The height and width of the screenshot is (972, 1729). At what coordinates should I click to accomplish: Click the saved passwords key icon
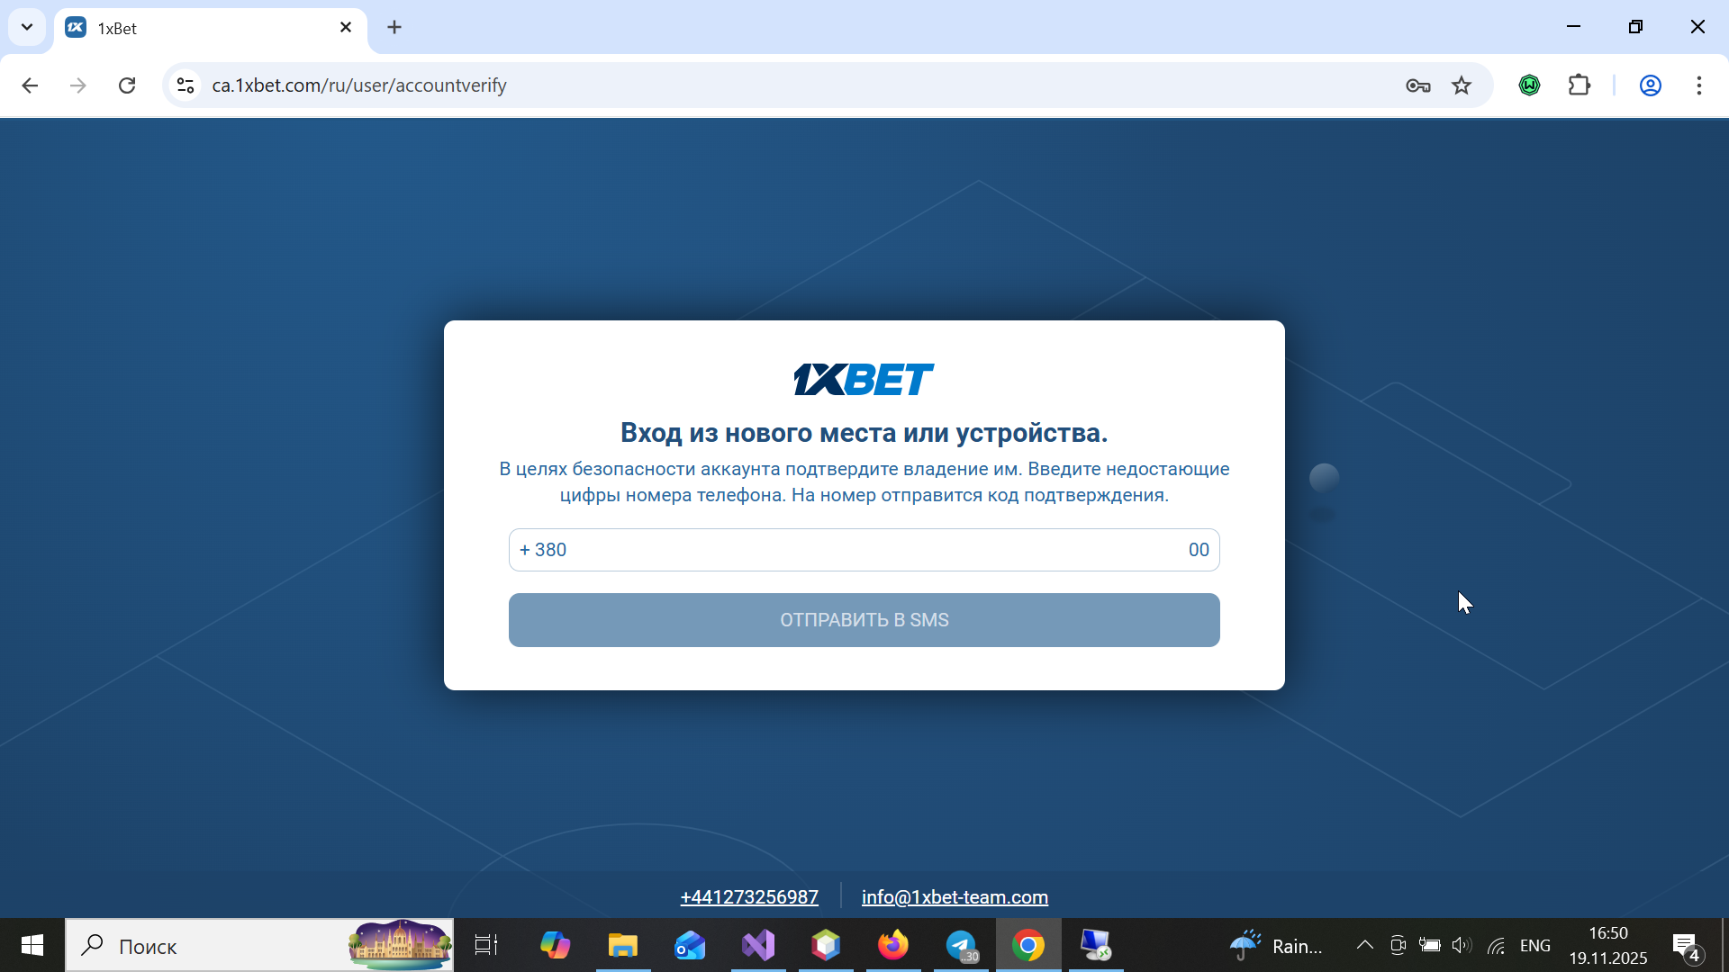[x=1417, y=85]
